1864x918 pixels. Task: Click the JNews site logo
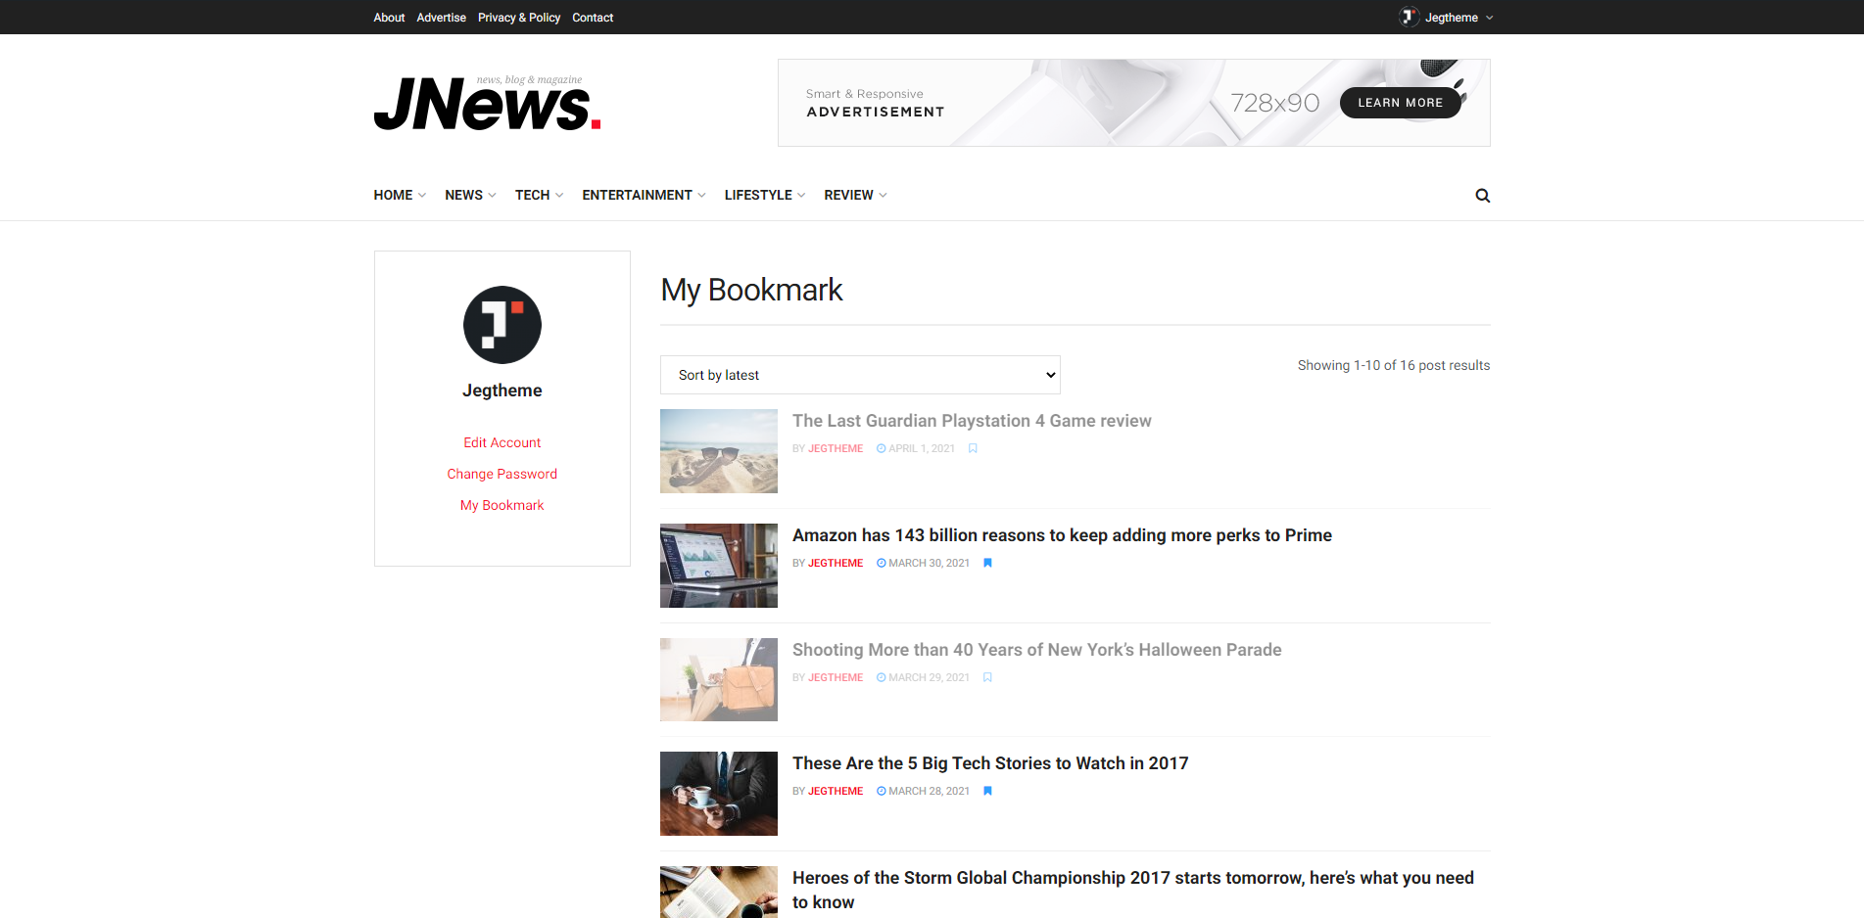pos(487,104)
